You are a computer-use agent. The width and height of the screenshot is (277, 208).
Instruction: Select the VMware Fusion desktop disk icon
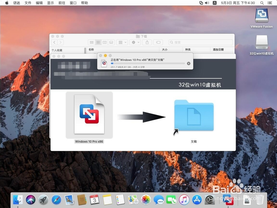point(262,16)
